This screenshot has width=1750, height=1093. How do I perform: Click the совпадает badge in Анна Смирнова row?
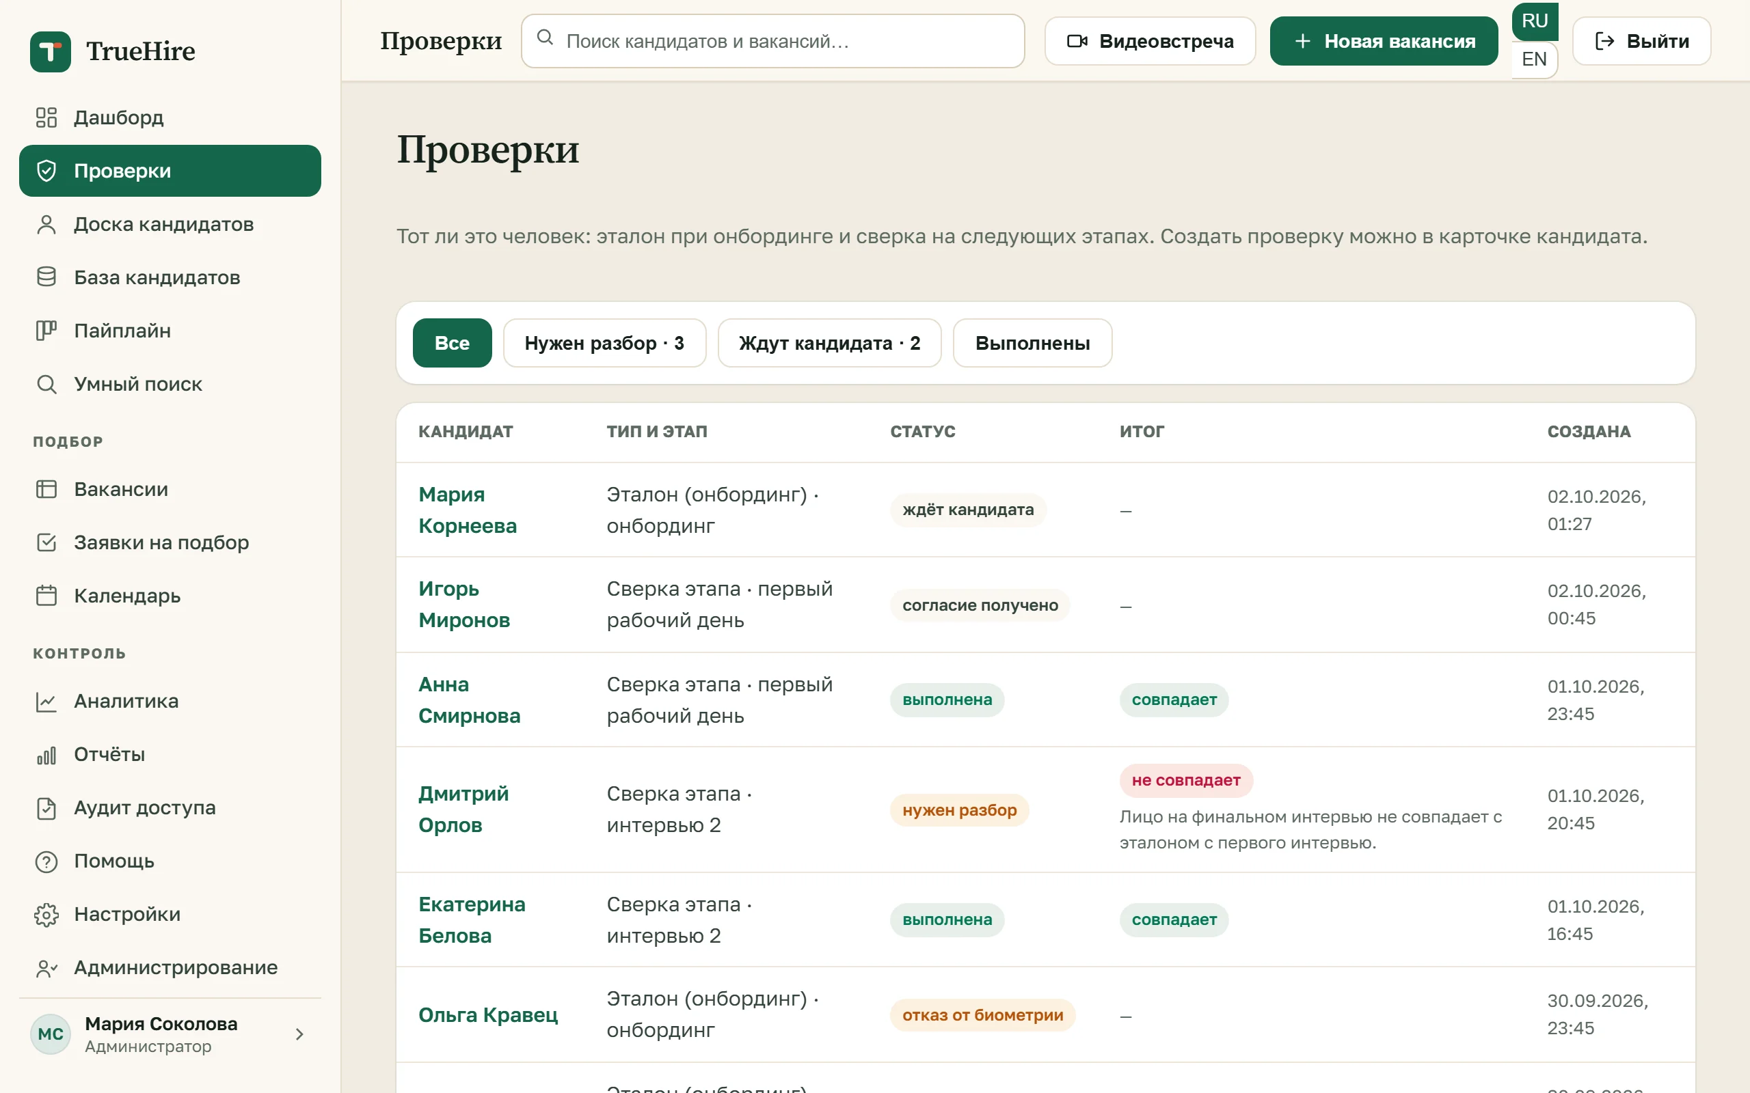[1174, 700]
